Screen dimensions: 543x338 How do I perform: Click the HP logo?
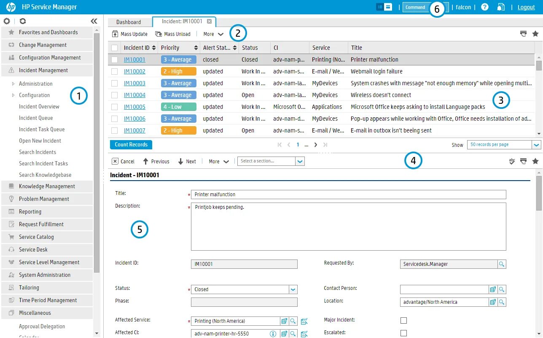pos(11,7)
